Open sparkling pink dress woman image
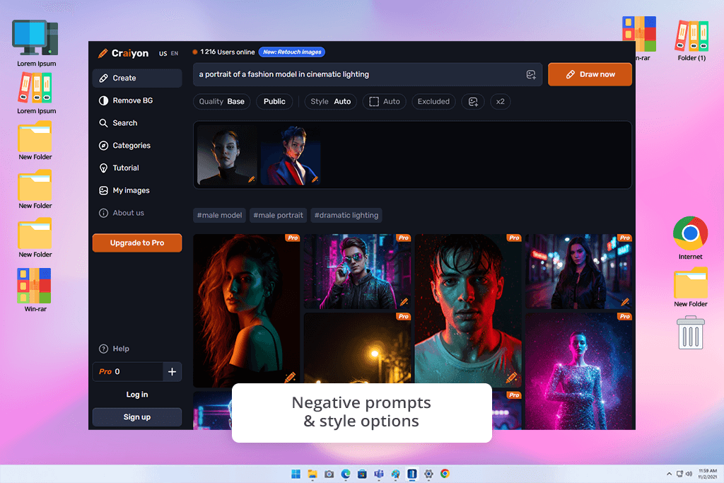 coord(578,371)
